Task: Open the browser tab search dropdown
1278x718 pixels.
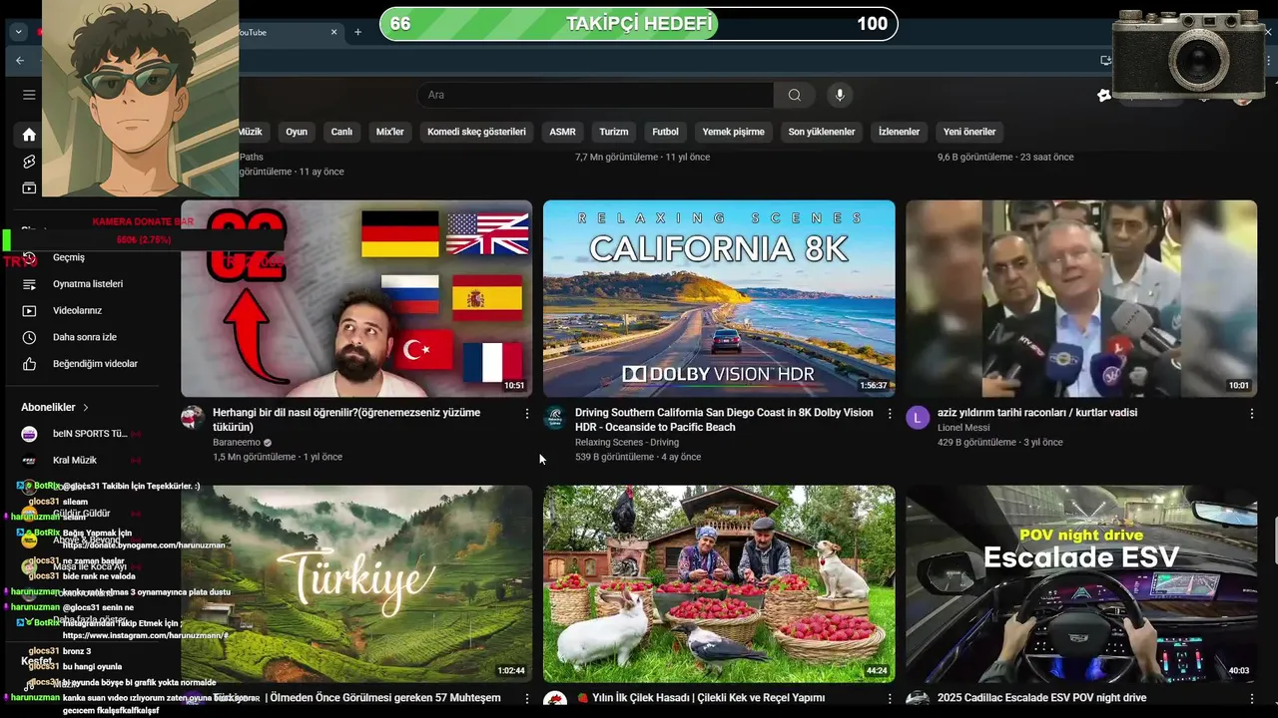Action: coord(18,32)
